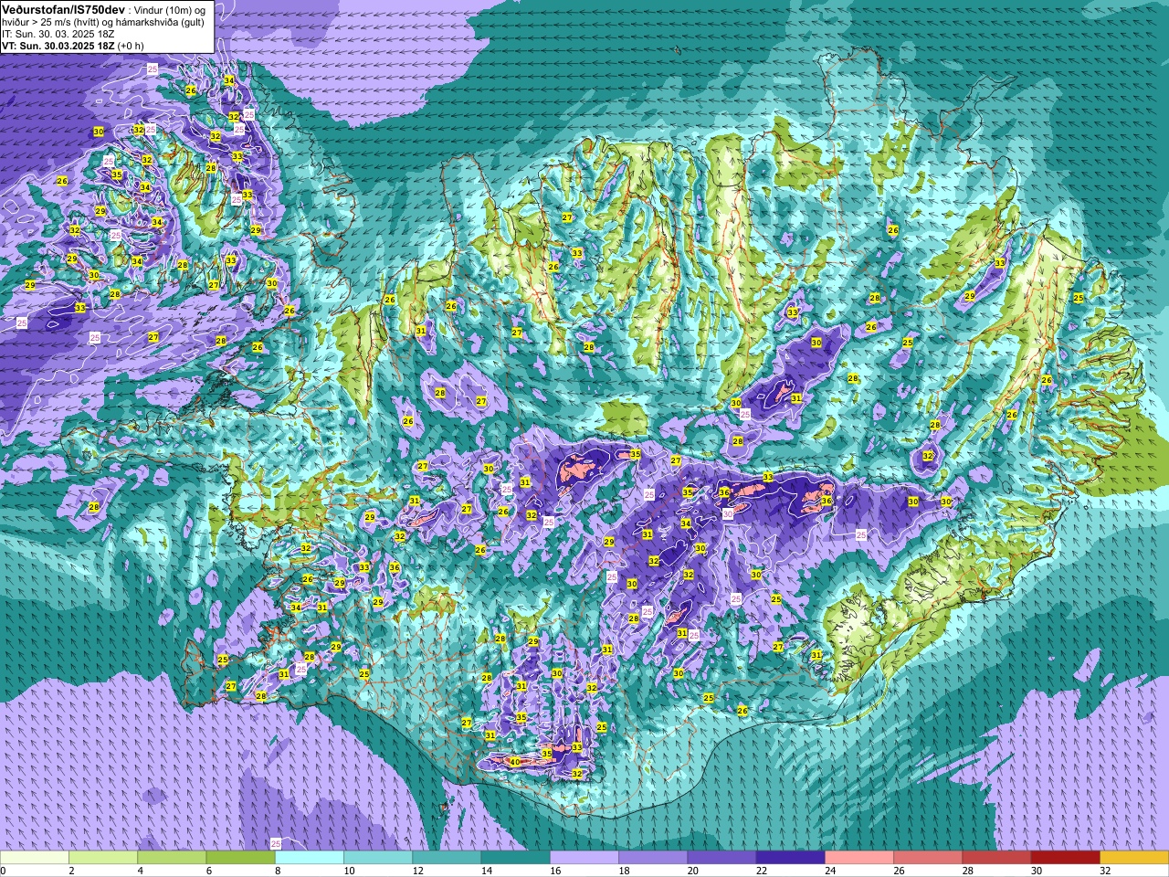Viewport: 1169px width, 877px height.
Task: Click the yellow "40" maximum gust label
Action: (514, 762)
